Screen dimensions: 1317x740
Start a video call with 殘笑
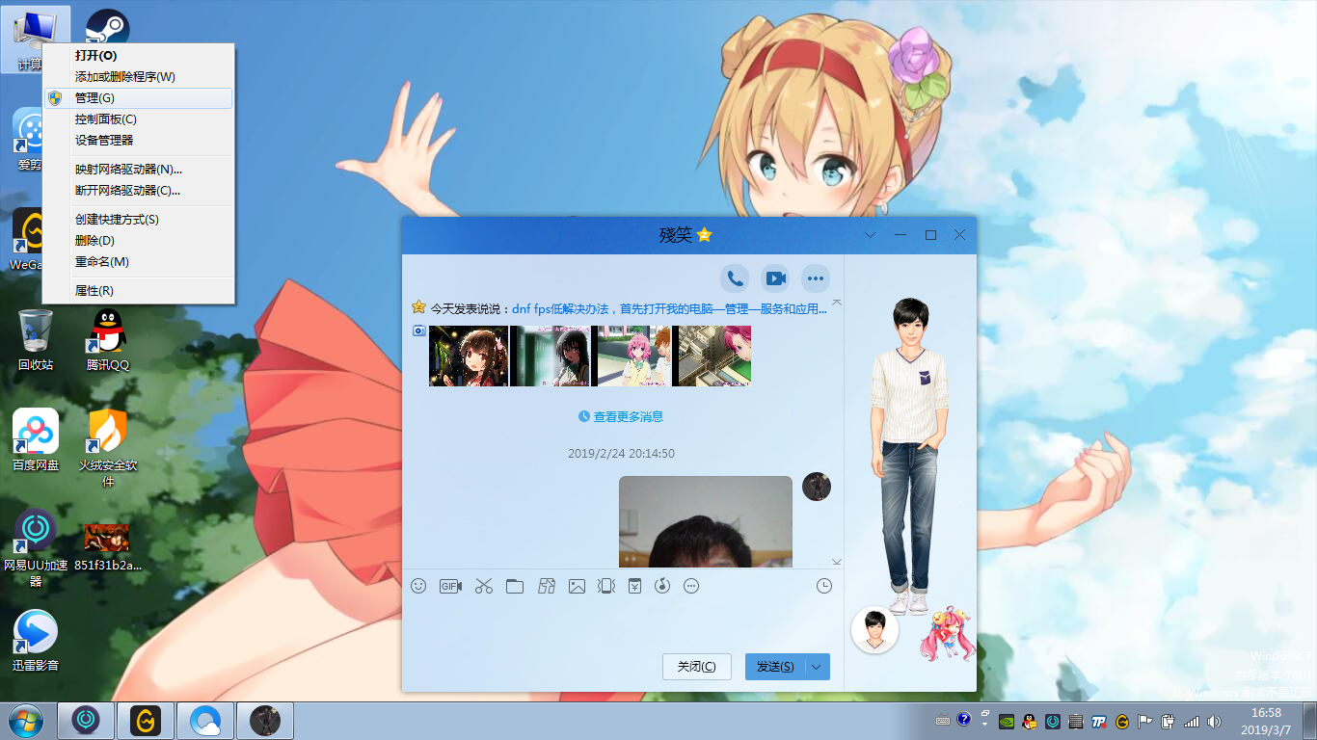pos(775,278)
